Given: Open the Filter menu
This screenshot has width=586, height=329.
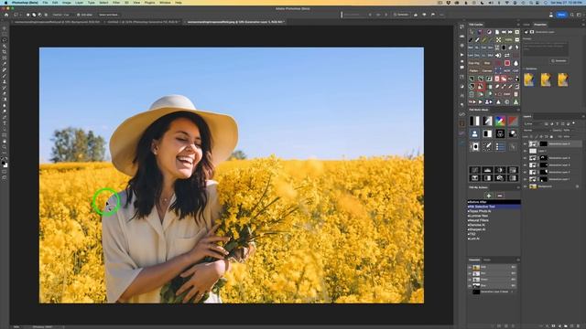Looking at the screenshot, I should (116, 2).
